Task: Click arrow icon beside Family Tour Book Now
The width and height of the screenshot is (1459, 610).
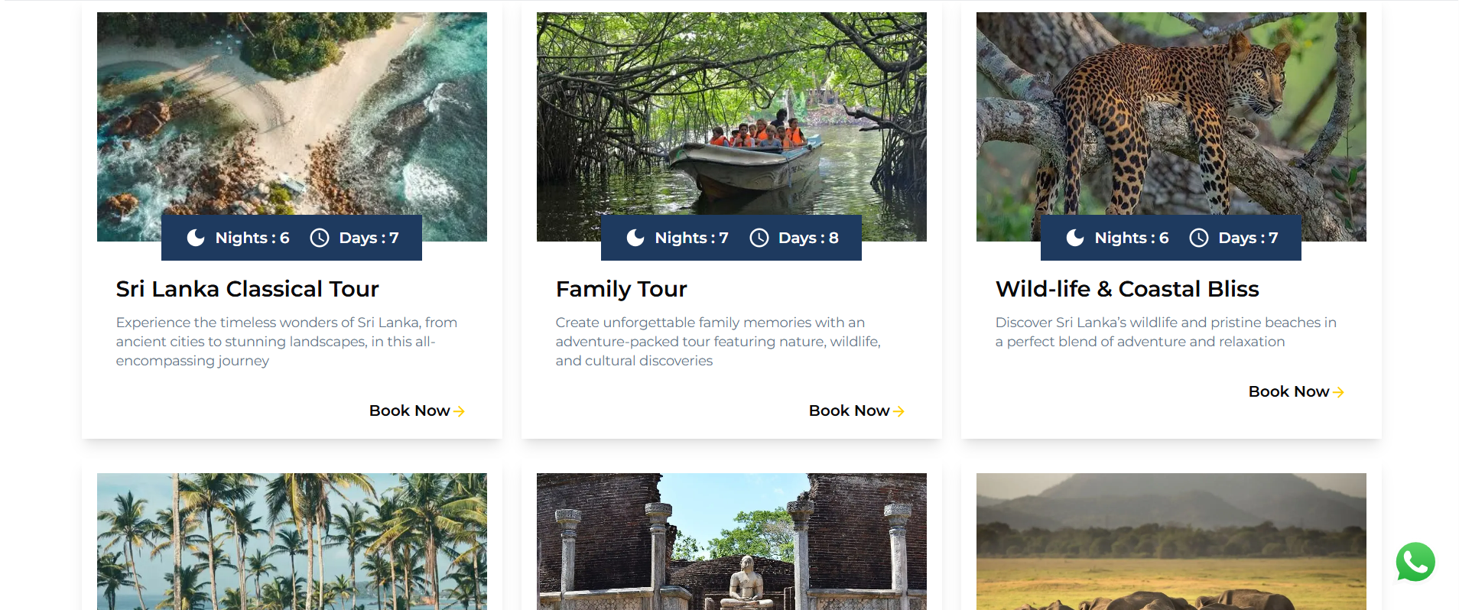Action: tap(898, 411)
